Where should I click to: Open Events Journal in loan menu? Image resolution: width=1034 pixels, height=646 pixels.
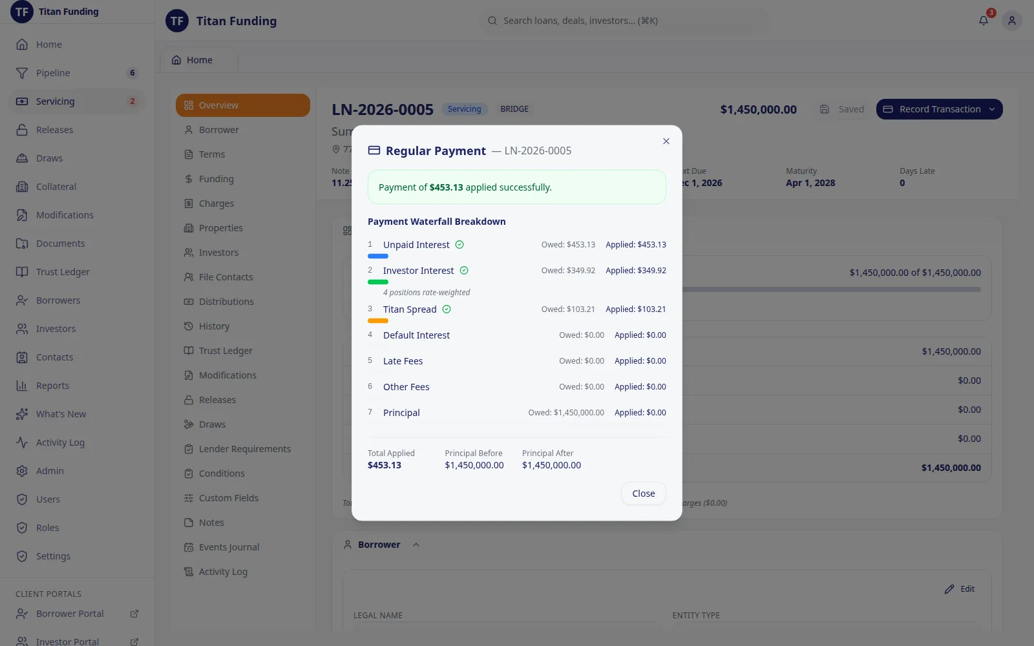click(243, 547)
